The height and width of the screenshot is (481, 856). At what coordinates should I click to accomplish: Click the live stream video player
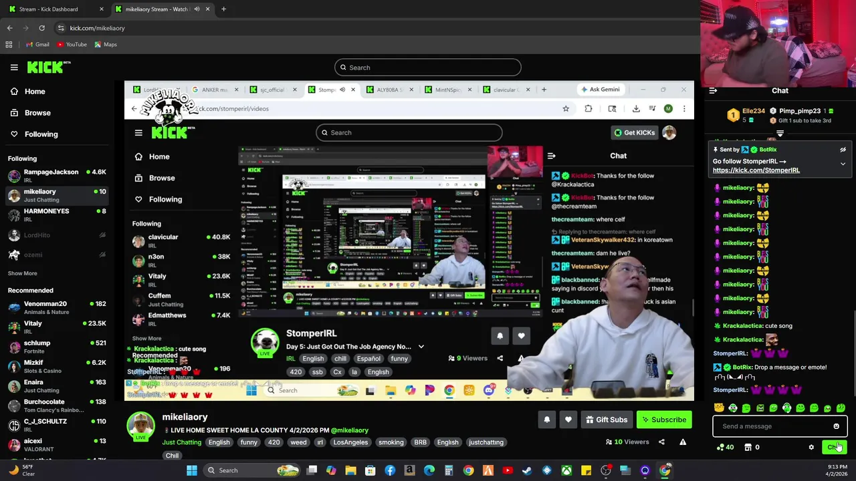coord(409,240)
